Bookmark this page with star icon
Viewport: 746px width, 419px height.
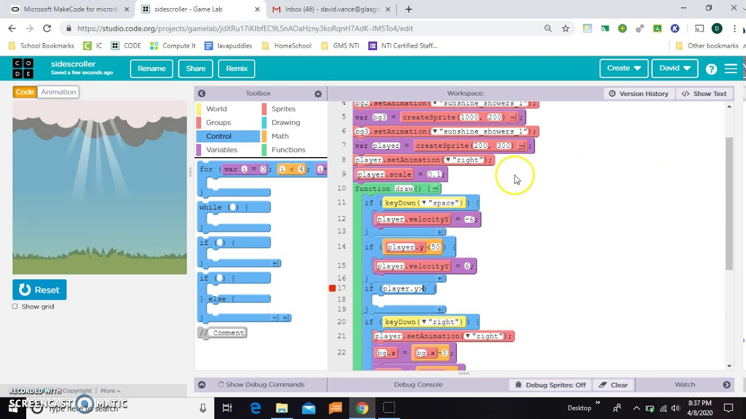pos(565,29)
